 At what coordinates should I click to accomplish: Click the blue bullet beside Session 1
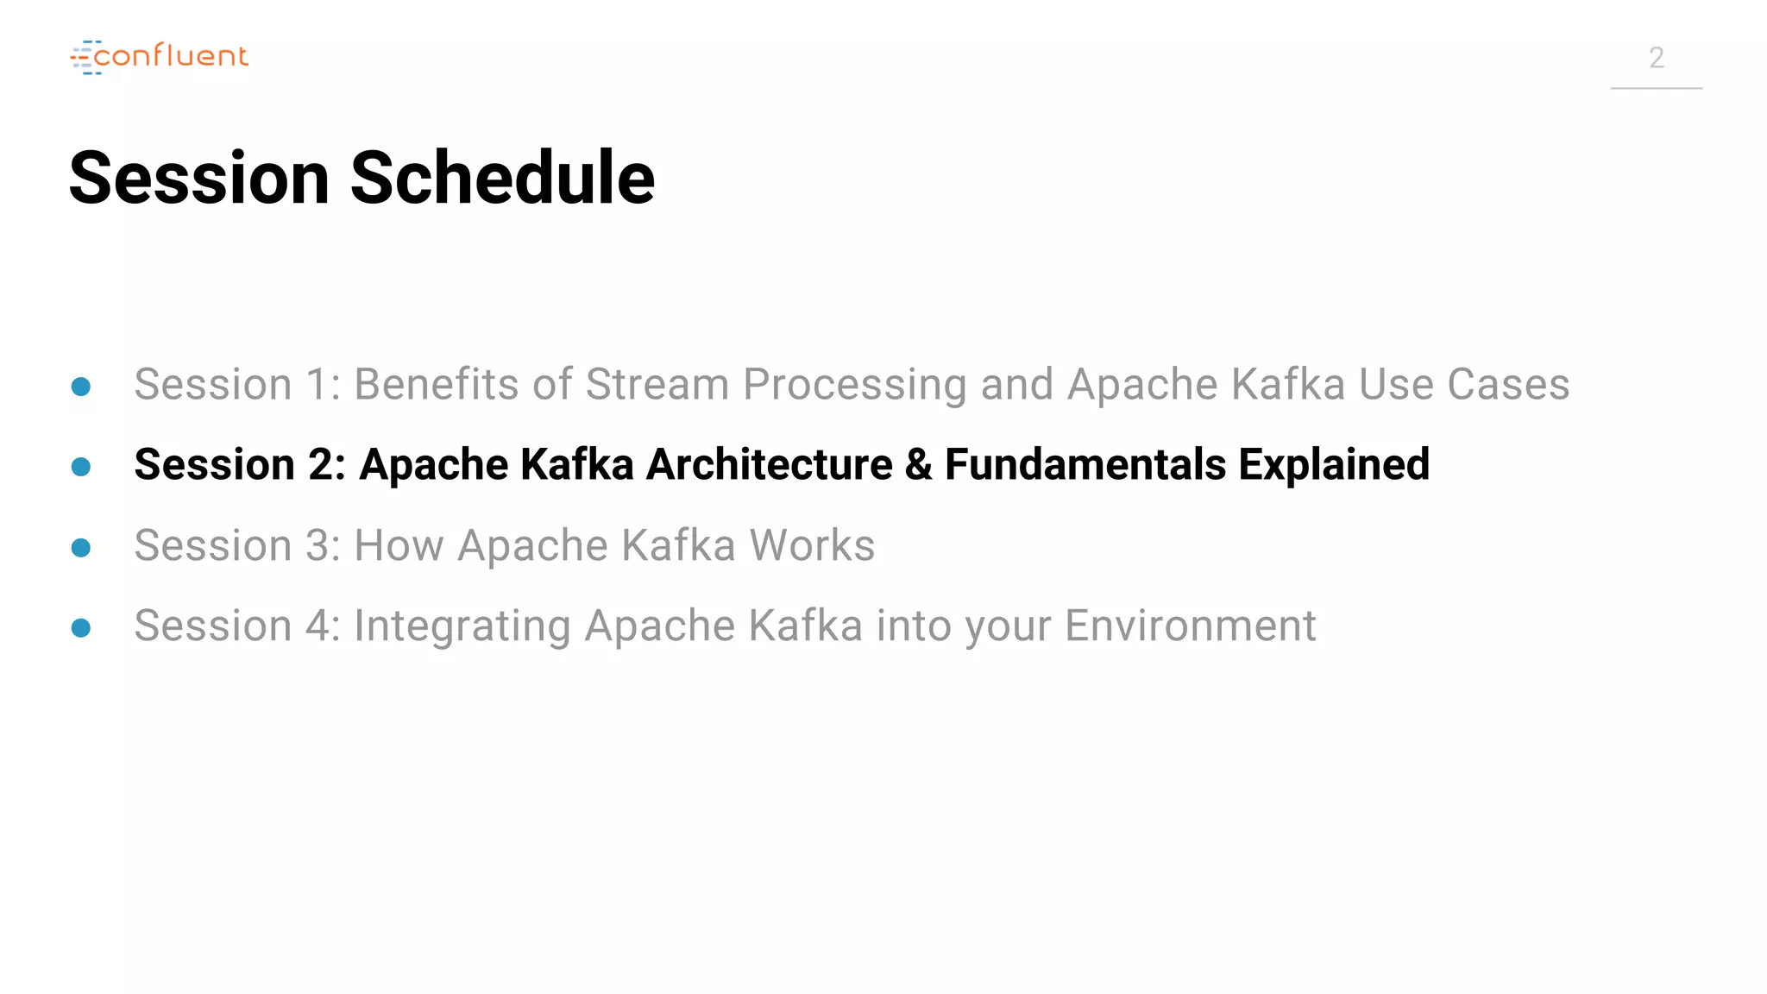[81, 387]
